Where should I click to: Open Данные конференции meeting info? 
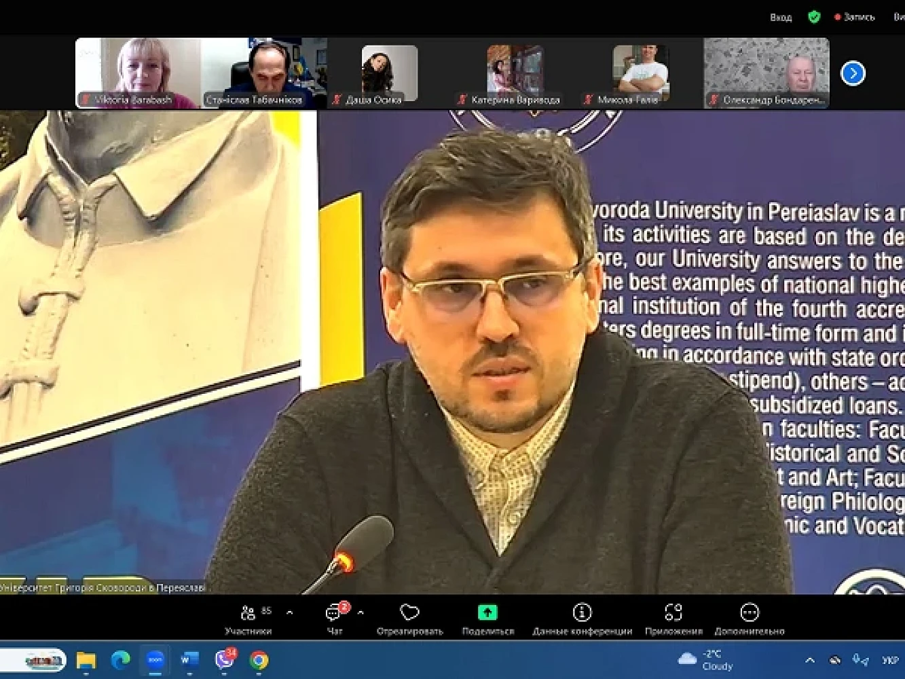point(582,613)
